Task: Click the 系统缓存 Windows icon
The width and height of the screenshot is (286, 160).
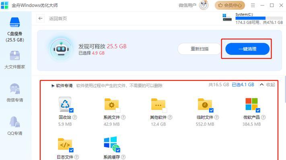Action: [111, 144]
